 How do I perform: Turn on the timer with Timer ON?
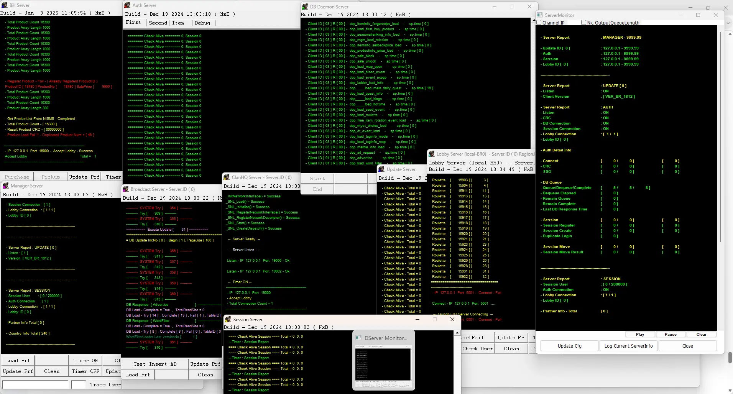click(x=85, y=360)
